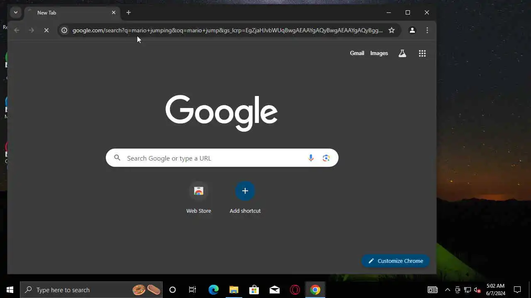Open Cortana circle icon on taskbar
The height and width of the screenshot is (298, 531).
tap(173, 290)
